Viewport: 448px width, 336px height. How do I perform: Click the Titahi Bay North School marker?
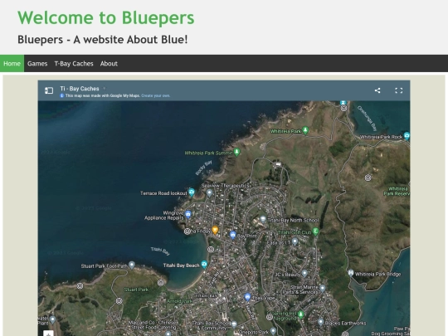pyautogui.click(x=263, y=219)
